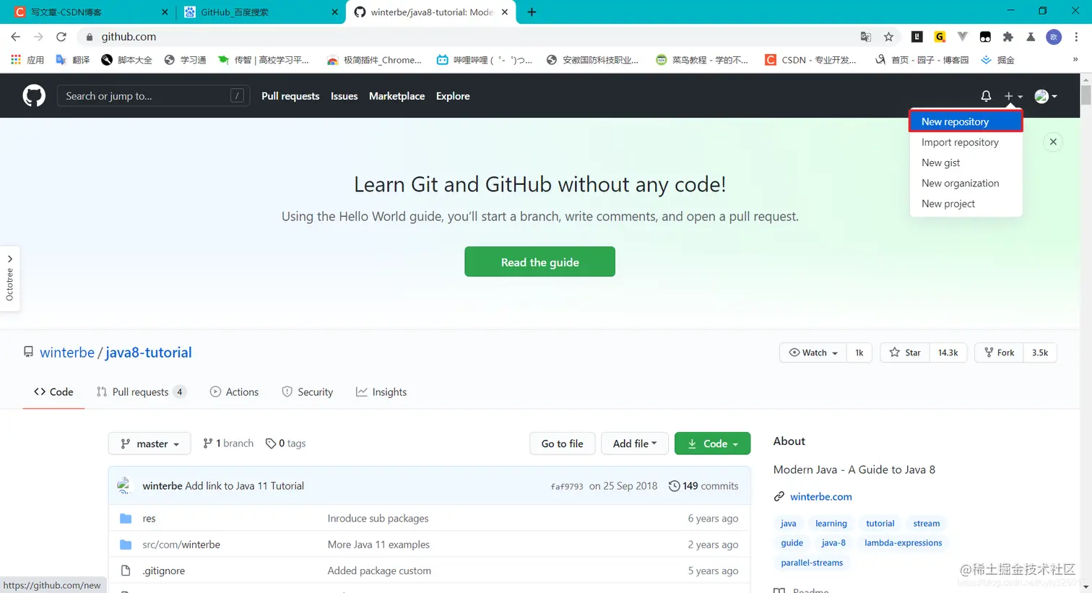This screenshot has height=593, width=1092.
Task: Open Chrome three-dot menu
Action: tap(1076, 37)
